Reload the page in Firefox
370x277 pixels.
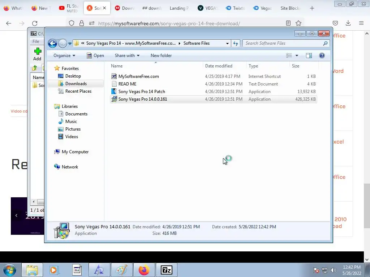(x=35, y=23)
